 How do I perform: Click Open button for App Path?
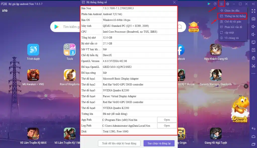click(x=167, y=120)
